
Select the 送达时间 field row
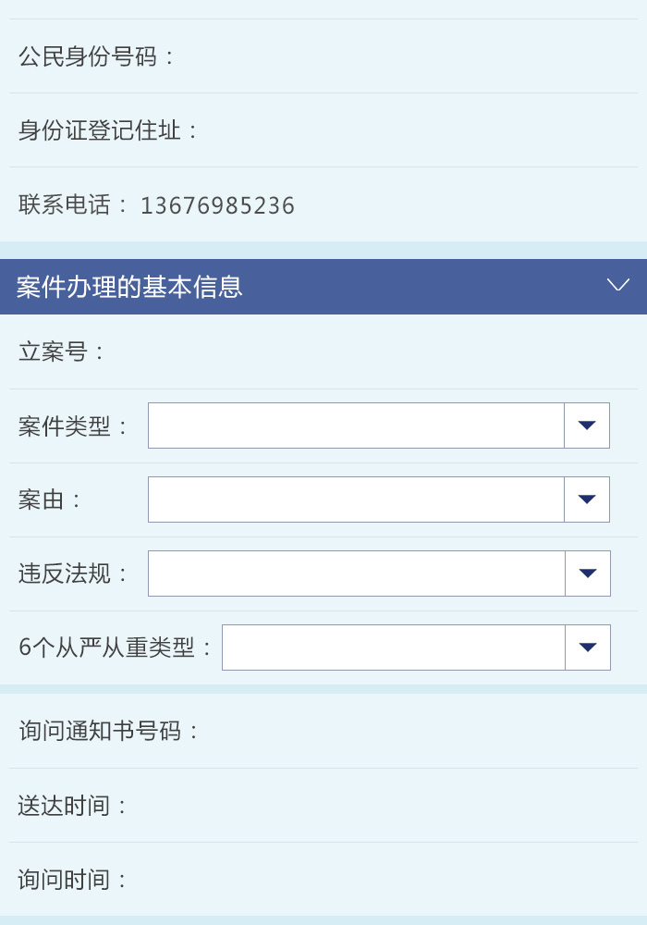(323, 806)
